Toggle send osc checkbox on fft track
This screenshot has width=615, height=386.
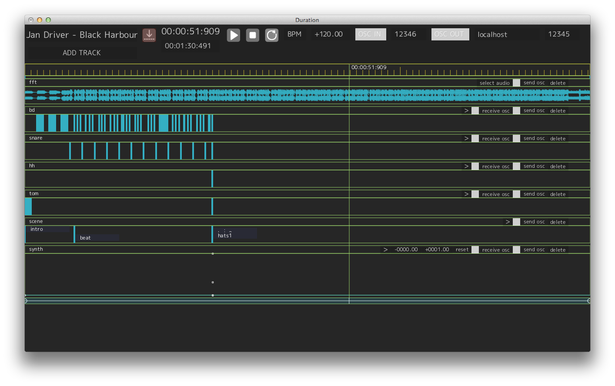click(x=516, y=83)
